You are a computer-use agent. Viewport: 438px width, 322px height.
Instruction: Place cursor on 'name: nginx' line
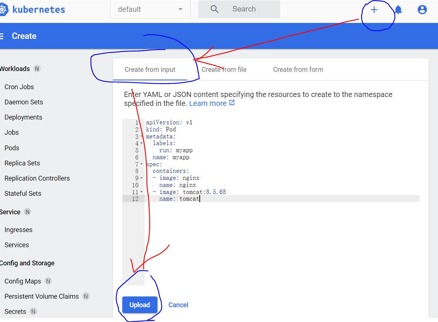(x=177, y=185)
